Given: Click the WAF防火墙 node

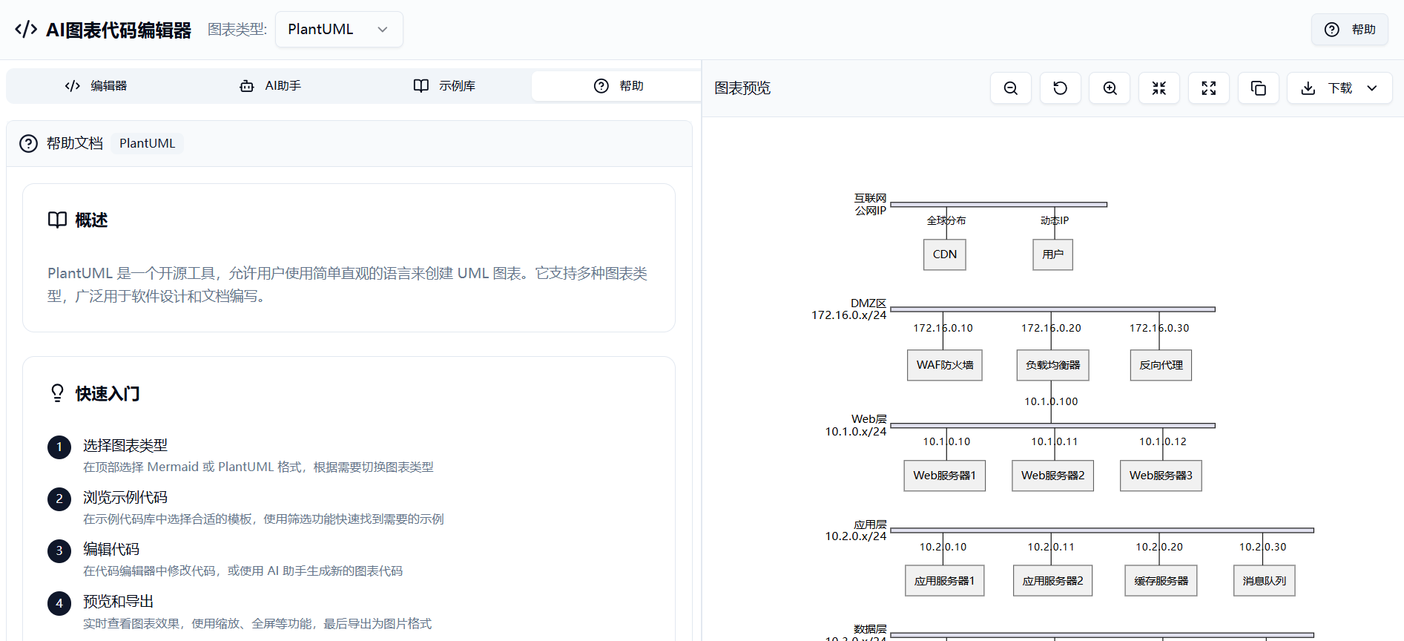Looking at the screenshot, I should [945, 365].
